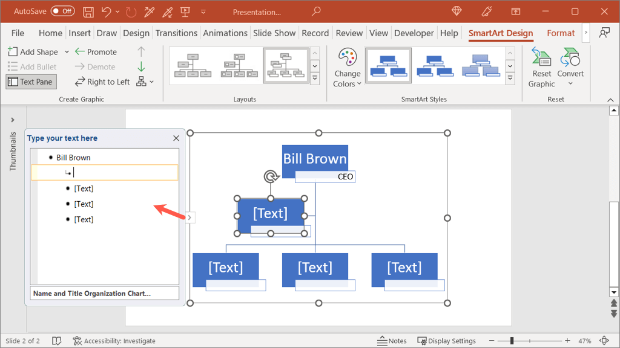Click the Accessibility Investigate status icon

(x=77, y=341)
